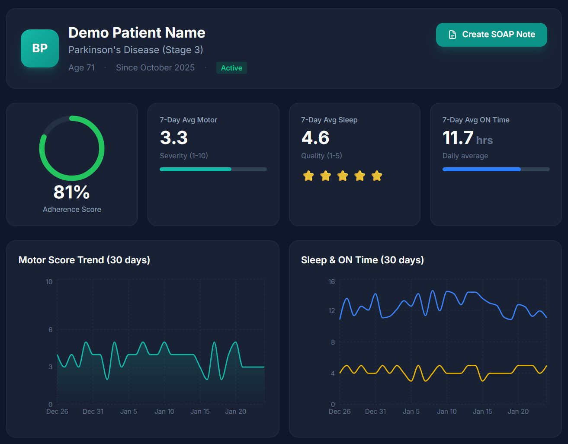Image resolution: width=568 pixels, height=444 pixels.
Task: Click the 16 label on the sleep y-axis
Action: point(331,282)
